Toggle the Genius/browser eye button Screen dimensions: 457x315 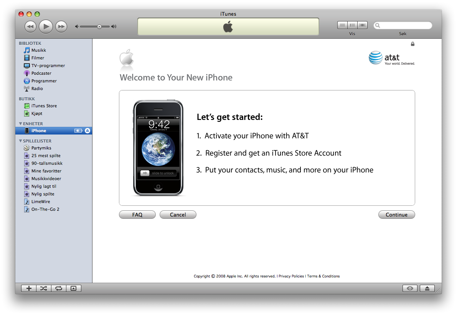tap(410, 288)
